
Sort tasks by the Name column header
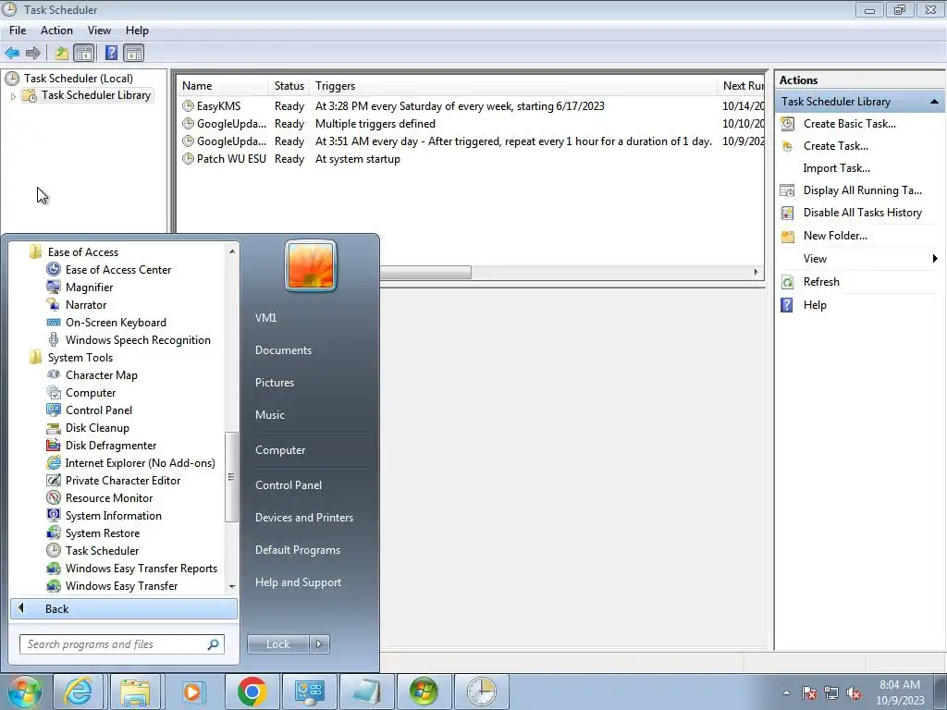[223, 86]
